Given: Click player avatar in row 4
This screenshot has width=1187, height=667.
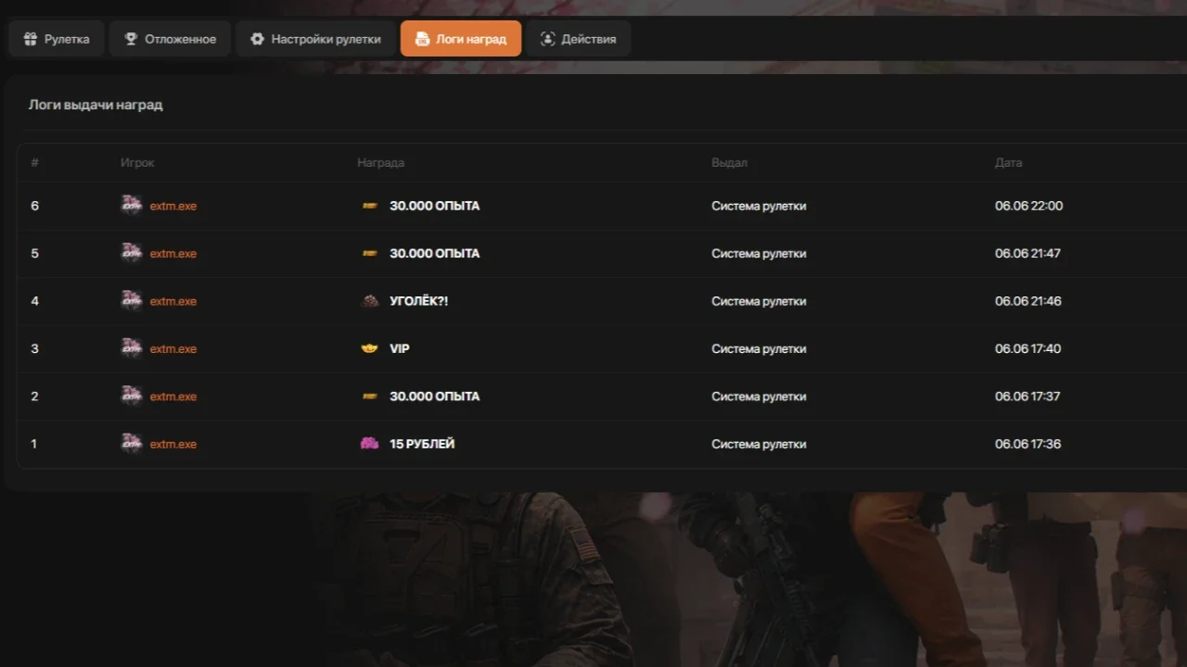Looking at the screenshot, I should click(x=132, y=300).
